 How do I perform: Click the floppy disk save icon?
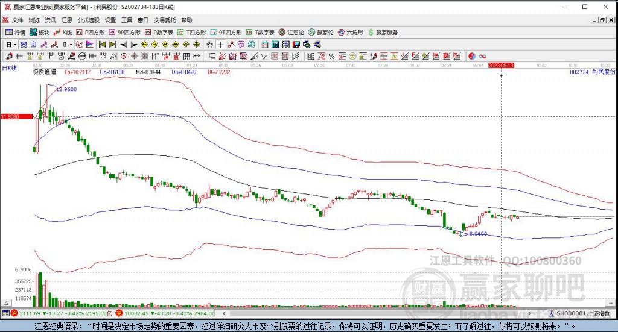click(x=296, y=45)
